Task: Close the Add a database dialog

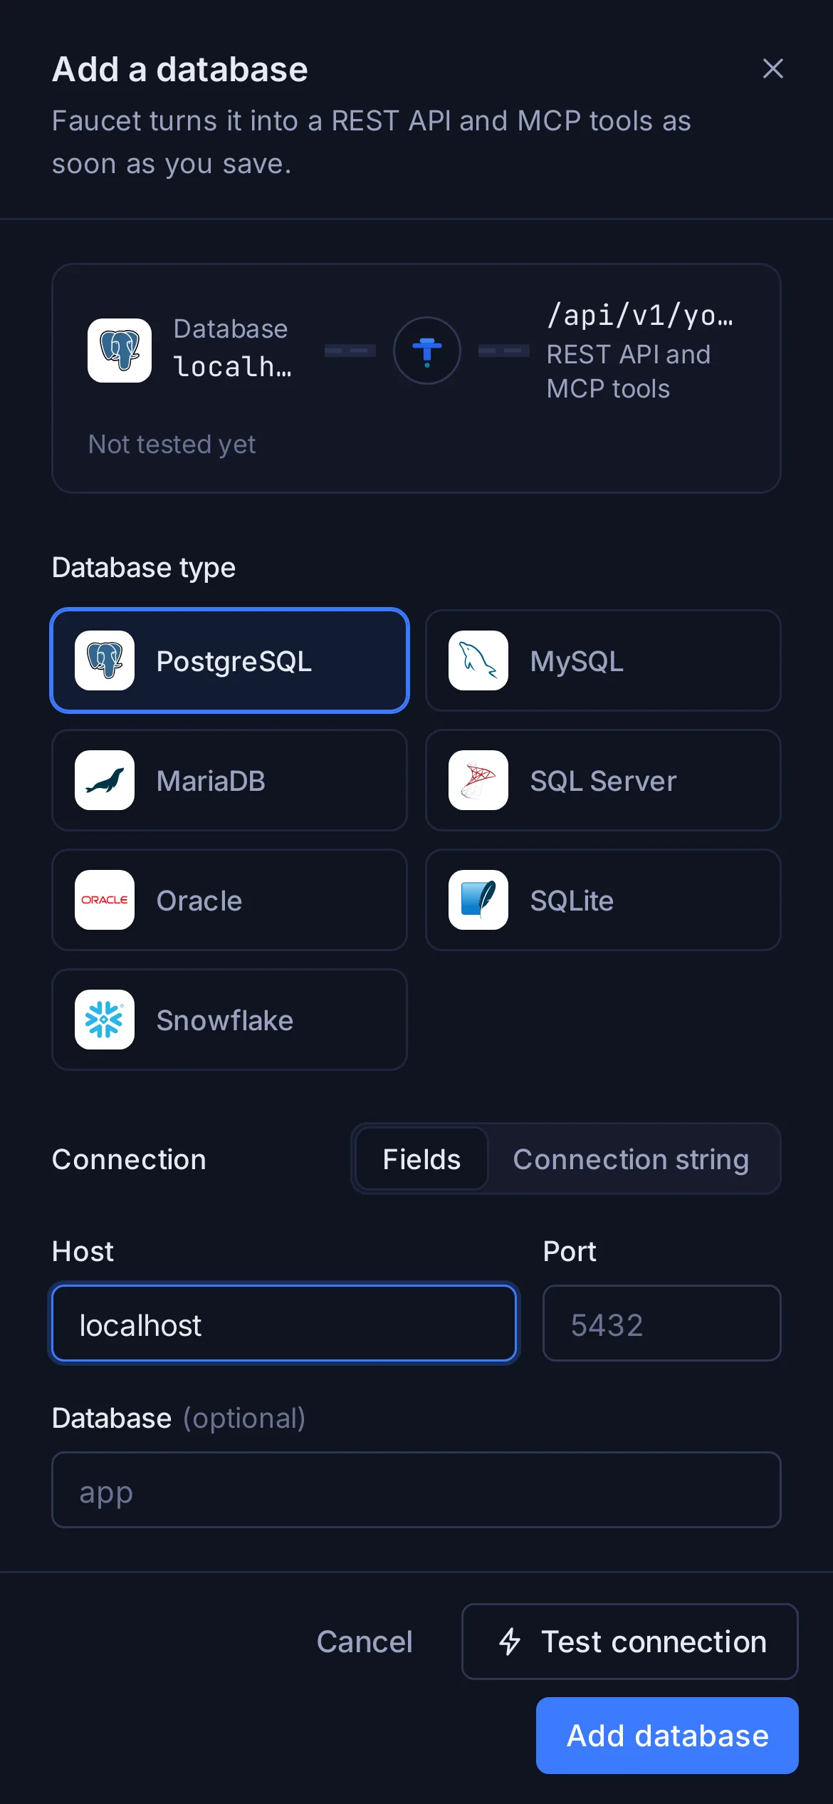Action: point(772,69)
